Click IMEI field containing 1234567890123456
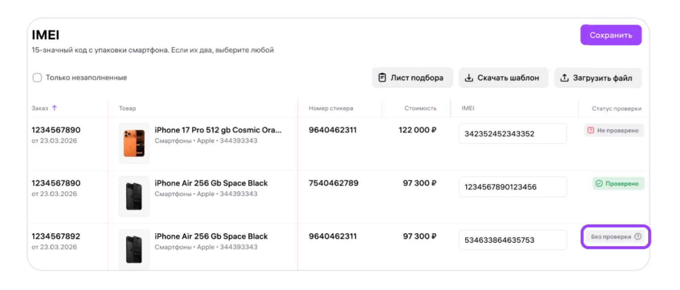680x290 pixels. tap(513, 187)
